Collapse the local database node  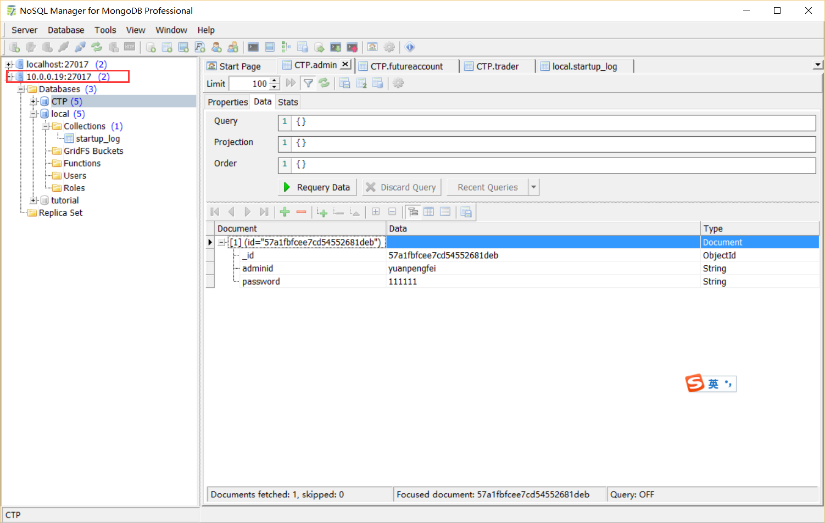point(34,114)
